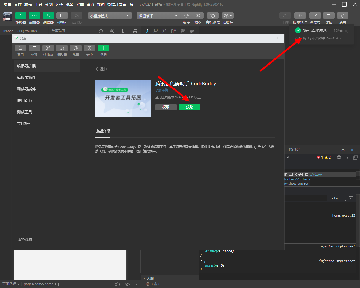Viewport: 360px width, 288px height.
Task: Open the 消息 notifications bell
Action: 343,16
